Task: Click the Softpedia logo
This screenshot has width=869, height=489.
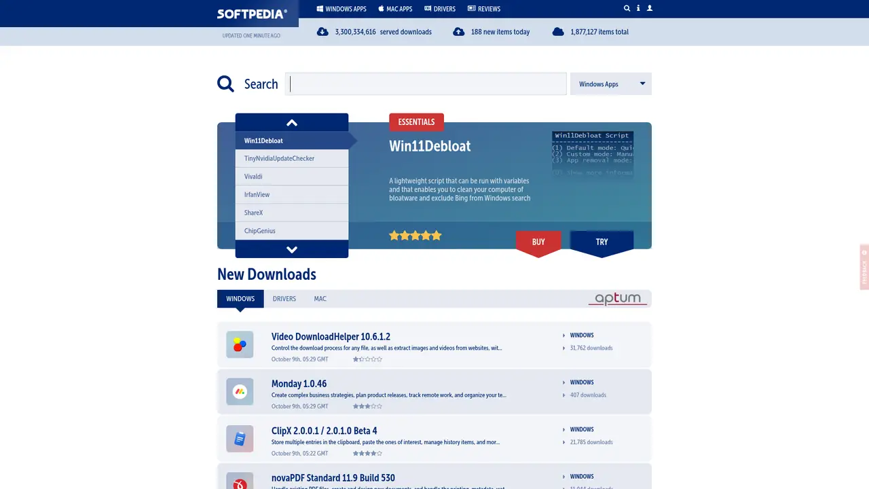Action: click(x=252, y=14)
